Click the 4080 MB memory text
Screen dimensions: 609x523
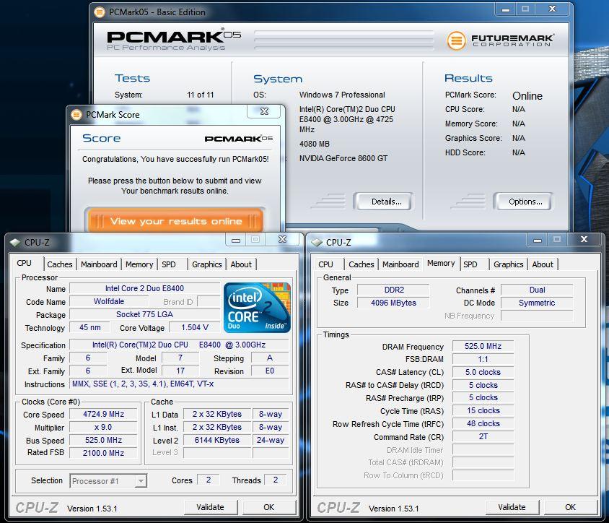(314, 144)
